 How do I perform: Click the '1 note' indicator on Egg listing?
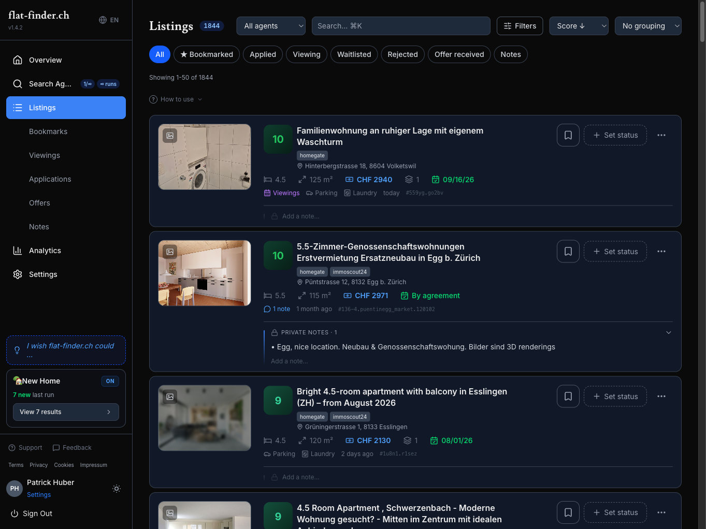pyautogui.click(x=277, y=309)
